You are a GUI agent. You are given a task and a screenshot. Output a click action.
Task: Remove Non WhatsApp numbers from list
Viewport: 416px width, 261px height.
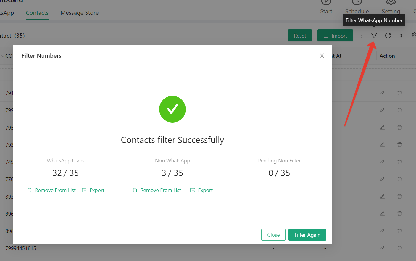click(157, 190)
